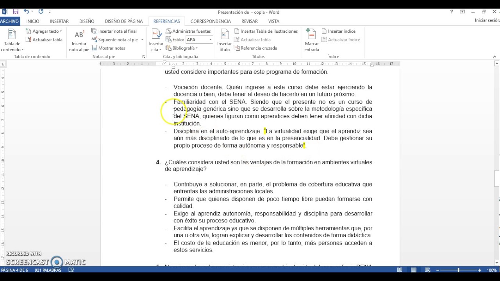Switch to Print Layout view icon

[x=414, y=270]
